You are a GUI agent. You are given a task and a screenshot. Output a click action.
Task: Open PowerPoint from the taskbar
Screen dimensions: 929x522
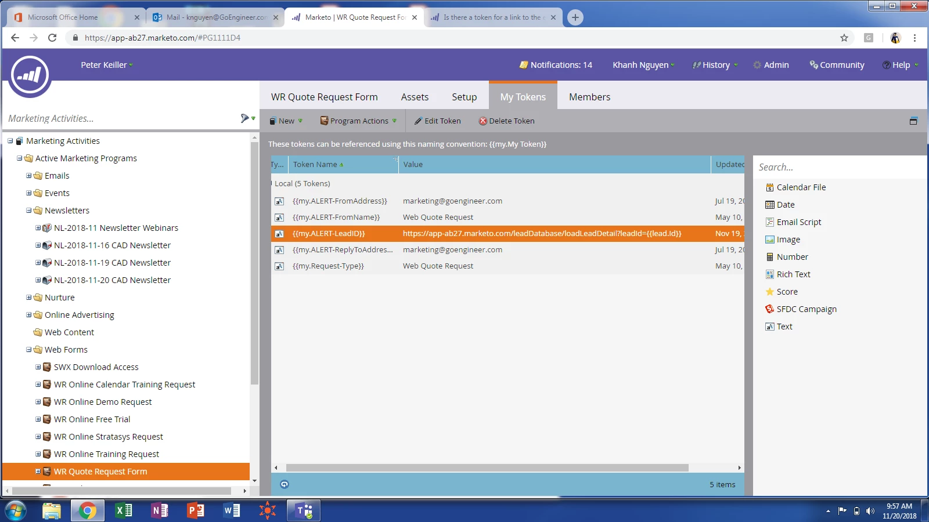195,510
